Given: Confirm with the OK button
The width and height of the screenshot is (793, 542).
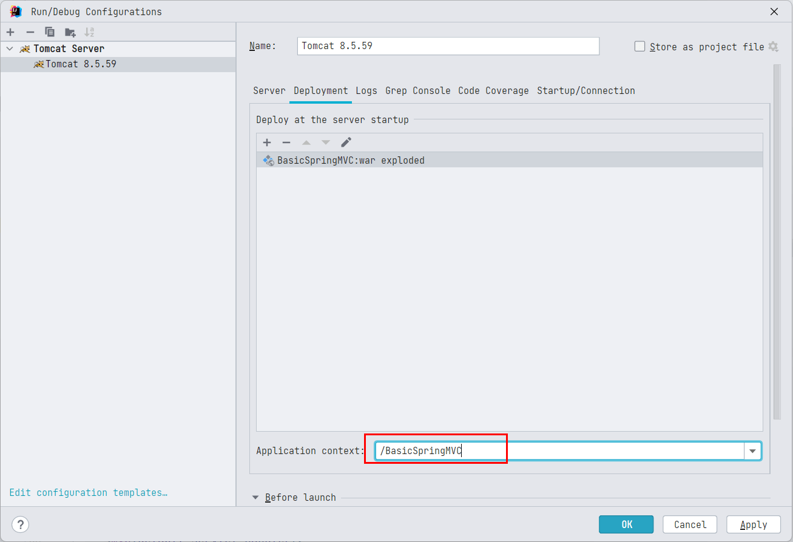Looking at the screenshot, I should click(x=626, y=524).
